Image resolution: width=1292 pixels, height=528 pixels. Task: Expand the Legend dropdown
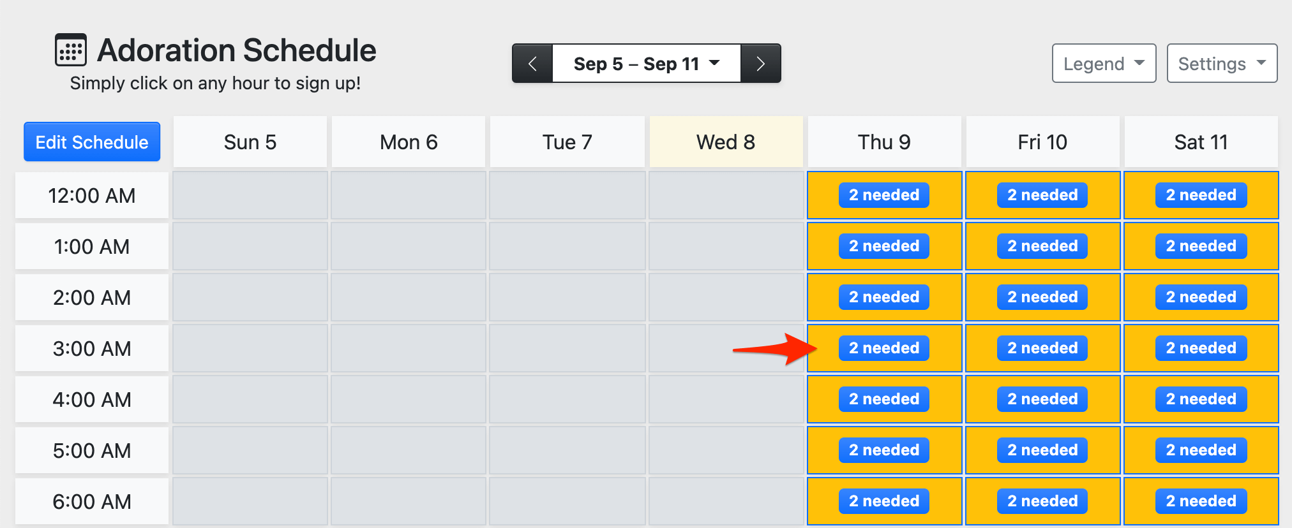click(1103, 64)
